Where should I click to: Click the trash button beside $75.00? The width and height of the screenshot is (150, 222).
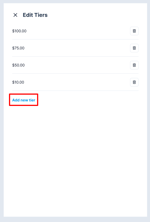point(134,48)
